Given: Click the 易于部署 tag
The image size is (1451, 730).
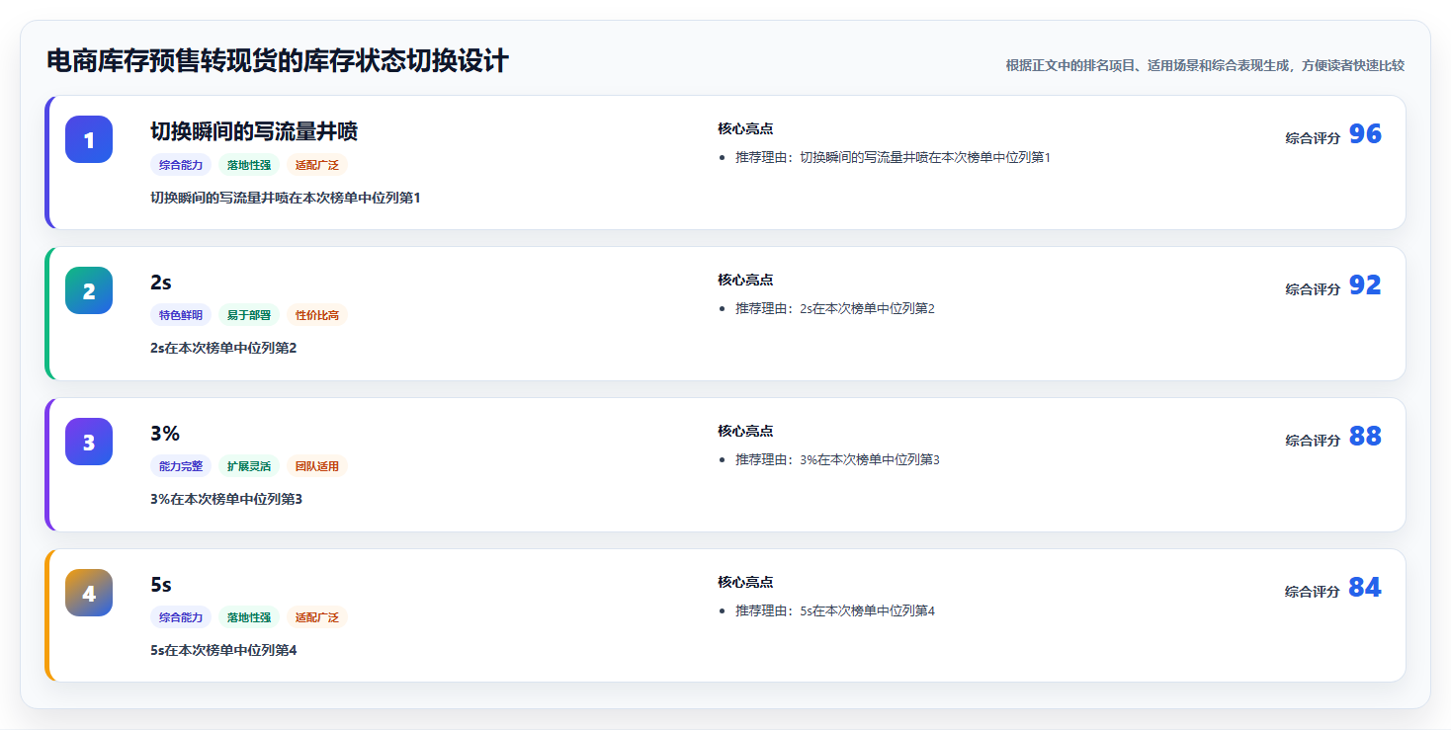Looking at the screenshot, I should click(249, 315).
